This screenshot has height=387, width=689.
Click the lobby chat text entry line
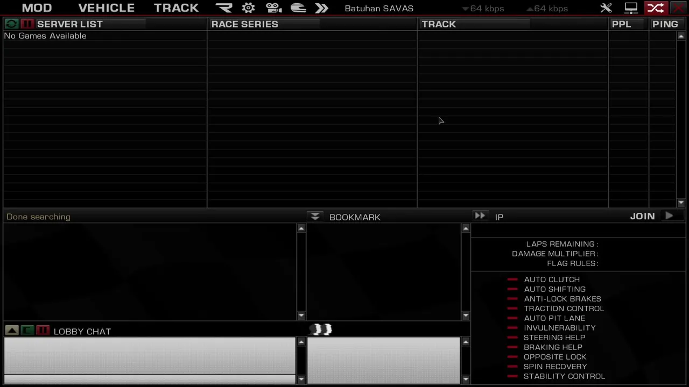coord(150,379)
